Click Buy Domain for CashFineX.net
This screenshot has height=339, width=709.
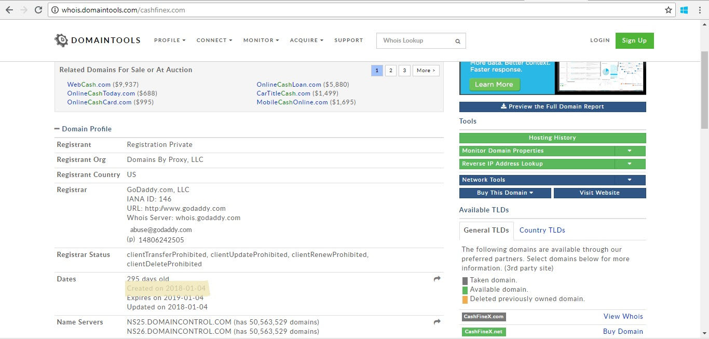[623, 331]
